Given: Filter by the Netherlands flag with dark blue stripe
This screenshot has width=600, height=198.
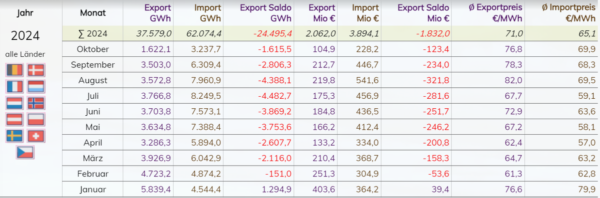Looking at the screenshot, I should point(14,103).
